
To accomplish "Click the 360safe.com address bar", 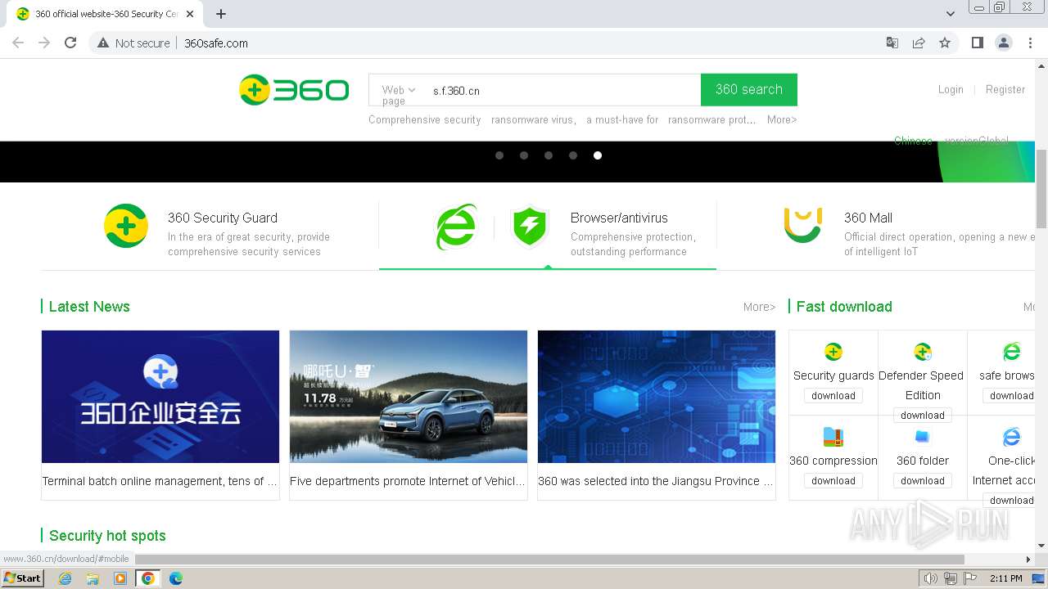I will [524, 43].
